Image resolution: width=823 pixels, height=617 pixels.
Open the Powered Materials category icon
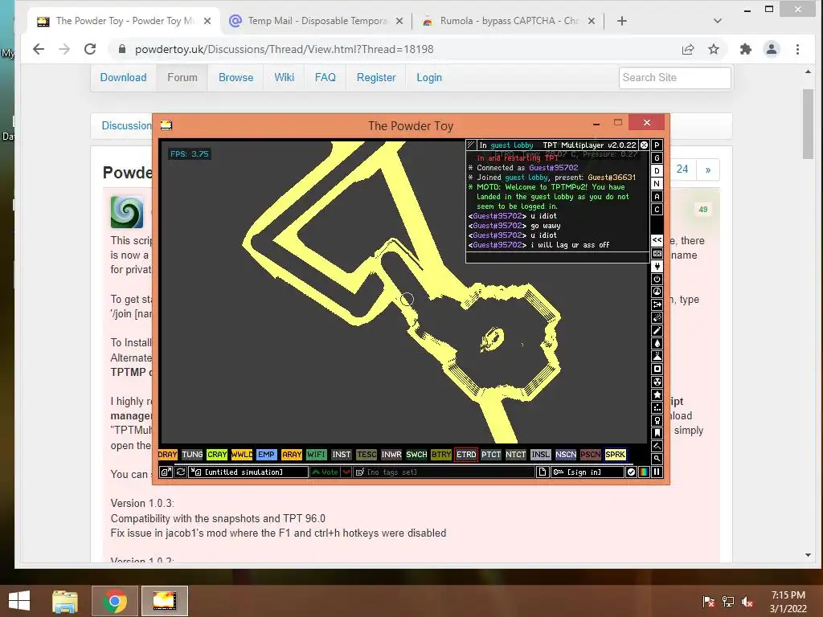point(657,279)
